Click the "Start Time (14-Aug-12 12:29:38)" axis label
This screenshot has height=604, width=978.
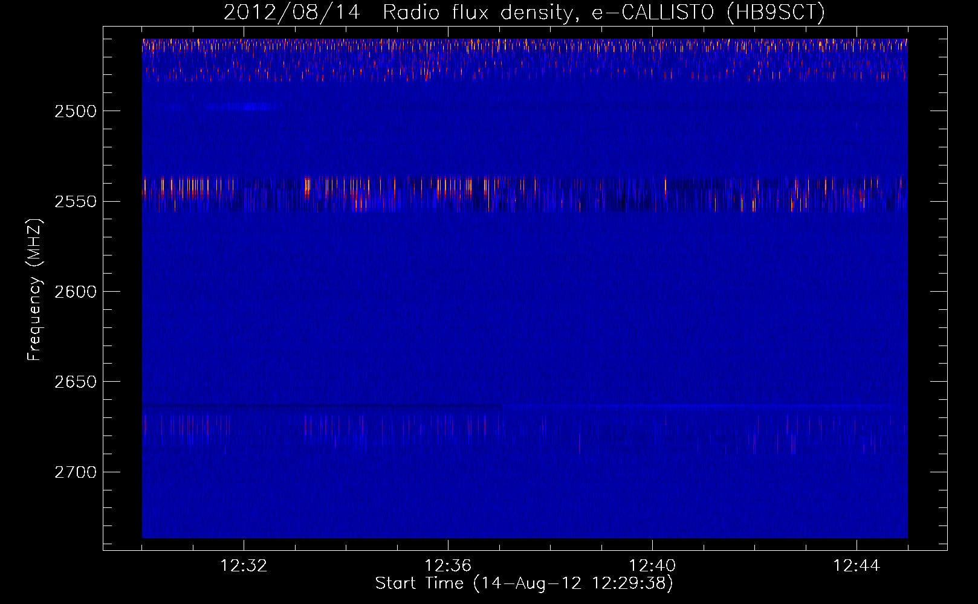pos(524,583)
